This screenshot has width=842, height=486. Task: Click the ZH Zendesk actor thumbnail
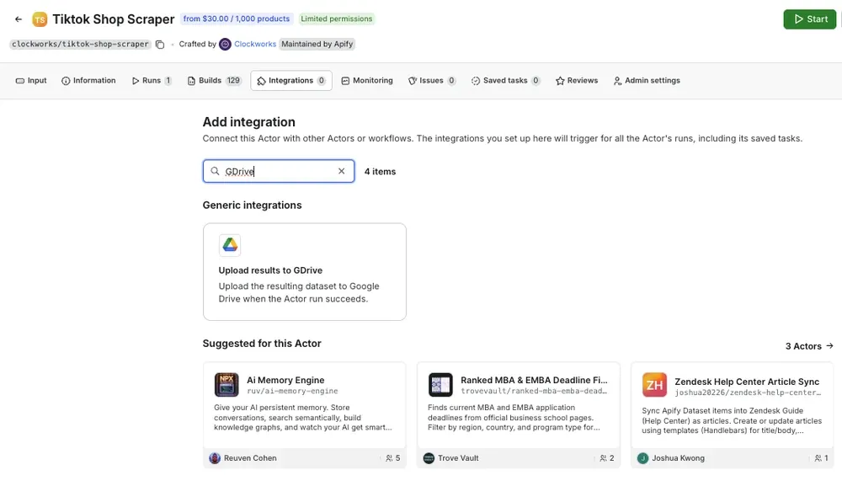[654, 385]
